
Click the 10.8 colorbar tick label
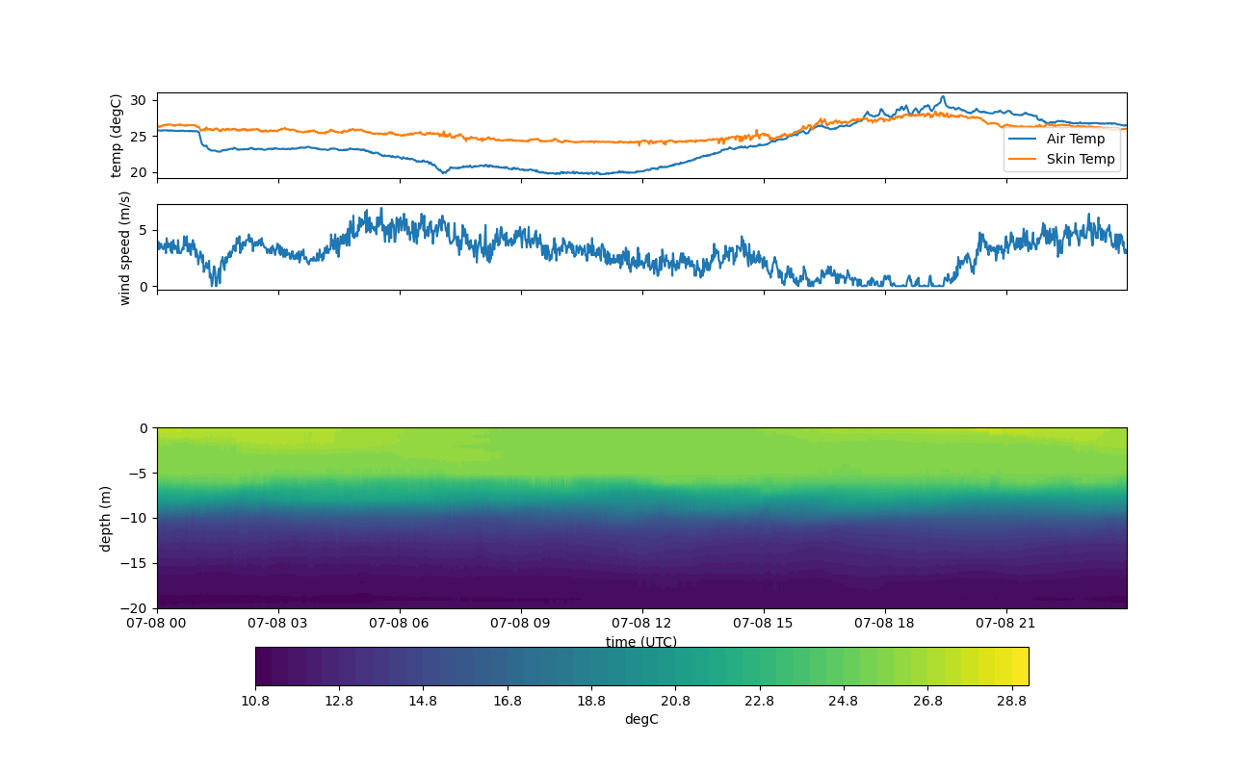[255, 702]
